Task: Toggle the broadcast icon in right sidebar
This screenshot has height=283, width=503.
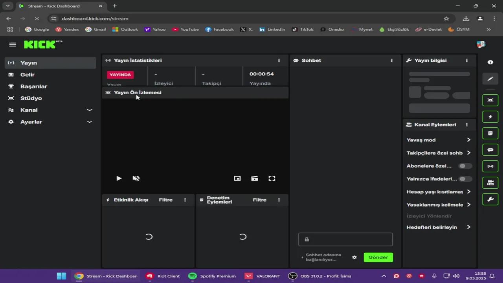Action: click(x=490, y=166)
